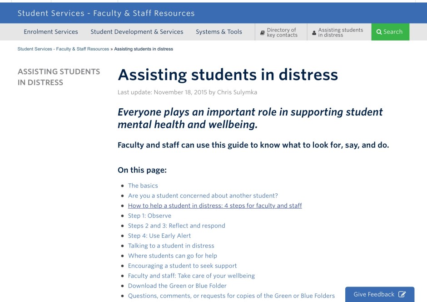The width and height of the screenshot is (427, 302).
Task: Open the Enrolment Services menu
Action: [51, 32]
